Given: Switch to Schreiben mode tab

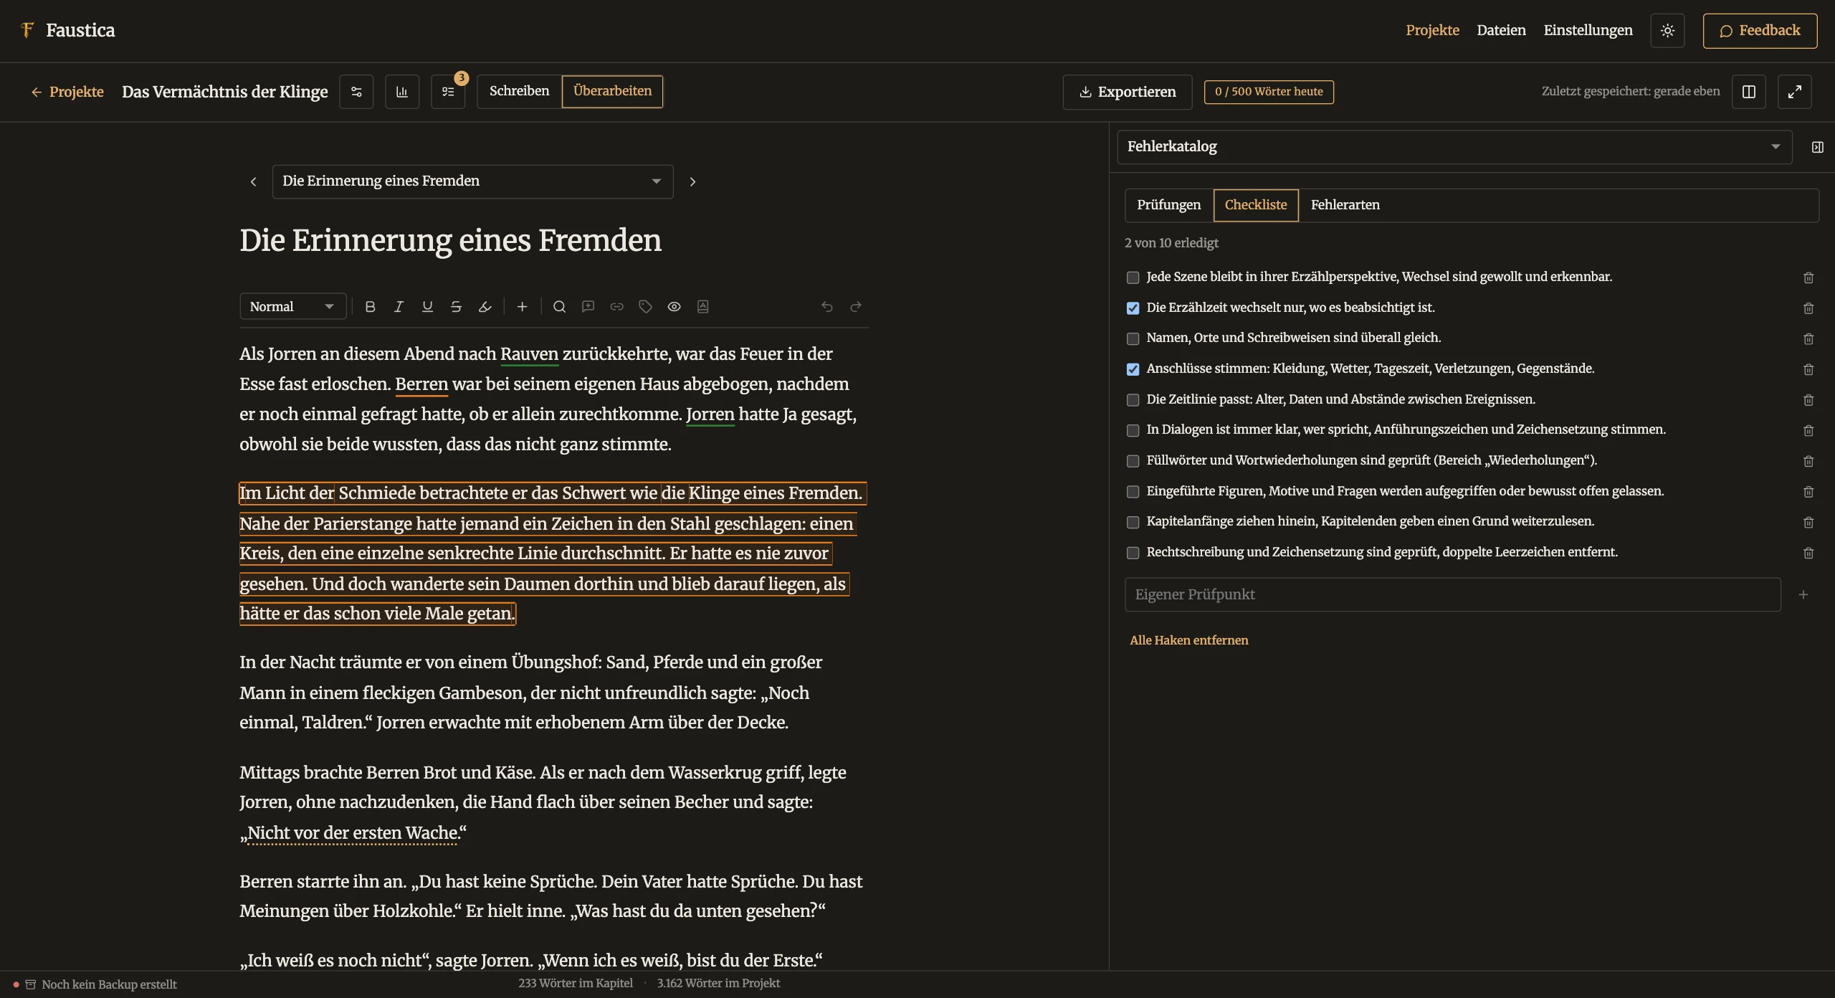Looking at the screenshot, I should [519, 92].
